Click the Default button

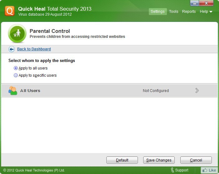point(122,160)
